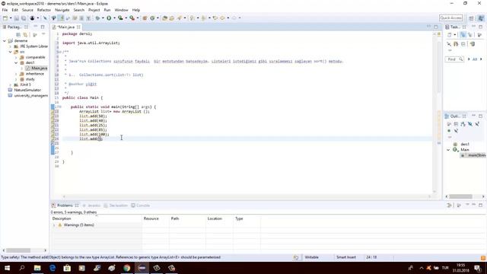Expand the JRE System Library node
This screenshot has width=487, height=274.
(x=10, y=46)
